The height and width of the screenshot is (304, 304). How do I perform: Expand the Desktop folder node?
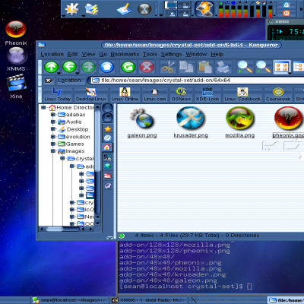53,129
